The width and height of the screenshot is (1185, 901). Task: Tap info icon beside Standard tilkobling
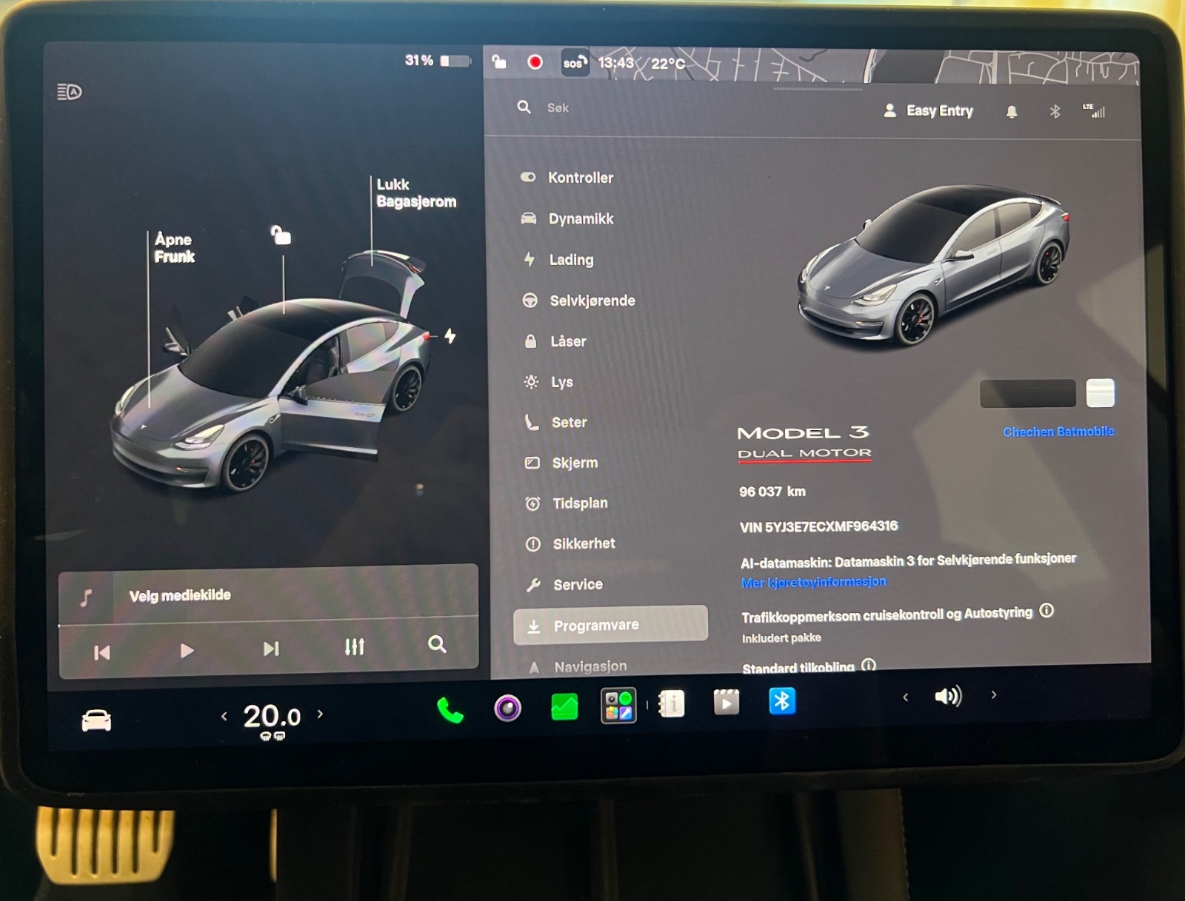(869, 665)
